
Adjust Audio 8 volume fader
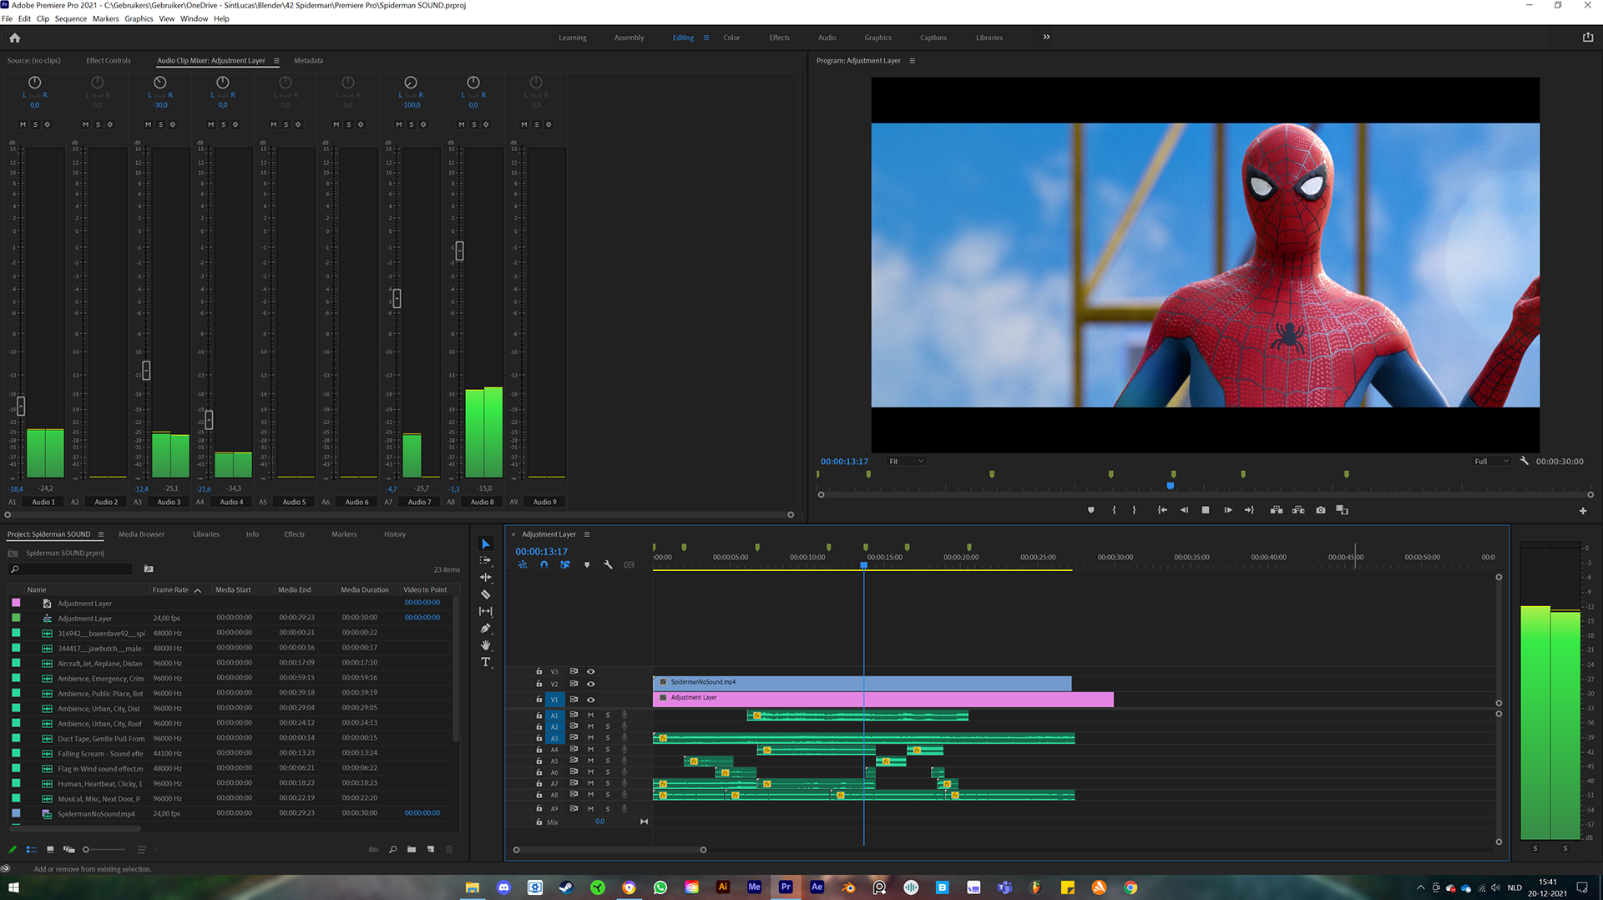tap(459, 250)
